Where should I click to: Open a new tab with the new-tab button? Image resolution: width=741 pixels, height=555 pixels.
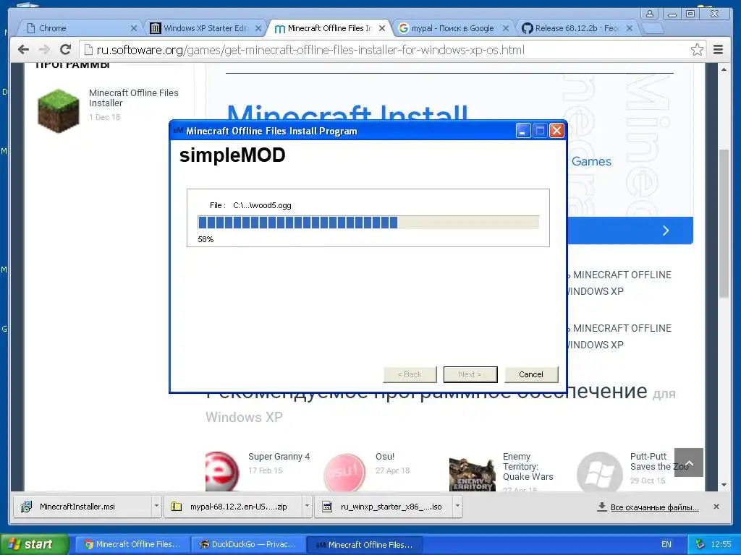[653, 29]
